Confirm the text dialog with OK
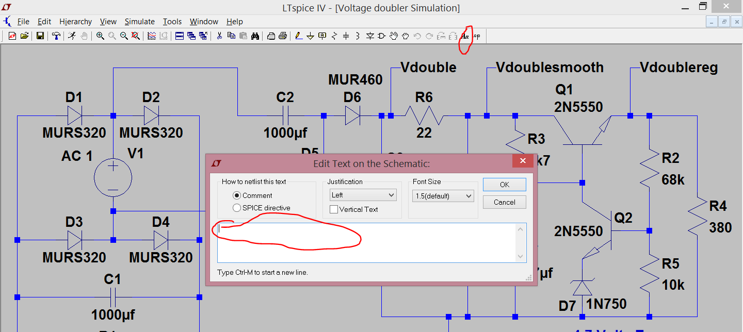The height and width of the screenshot is (332, 743). (x=505, y=185)
